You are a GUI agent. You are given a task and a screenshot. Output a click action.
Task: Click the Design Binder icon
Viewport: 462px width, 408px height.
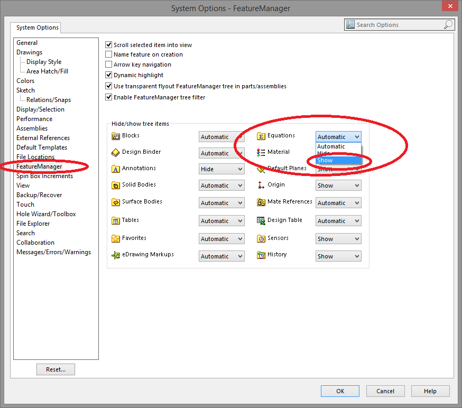[115, 153]
